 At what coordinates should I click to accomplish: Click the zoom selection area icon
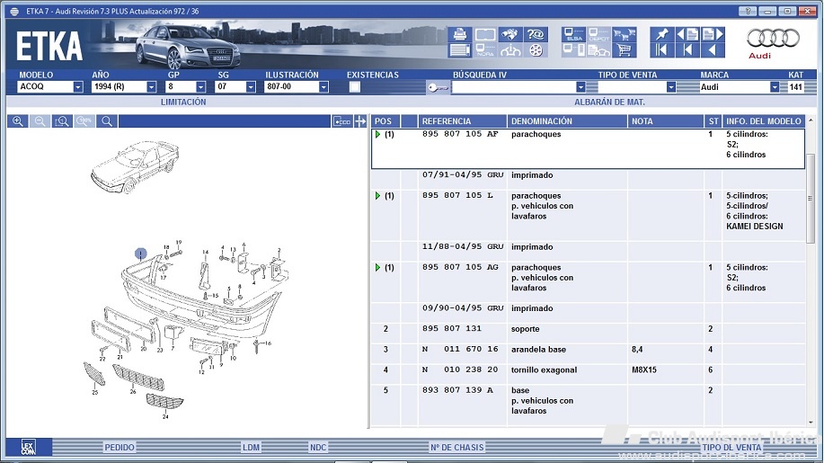point(62,121)
